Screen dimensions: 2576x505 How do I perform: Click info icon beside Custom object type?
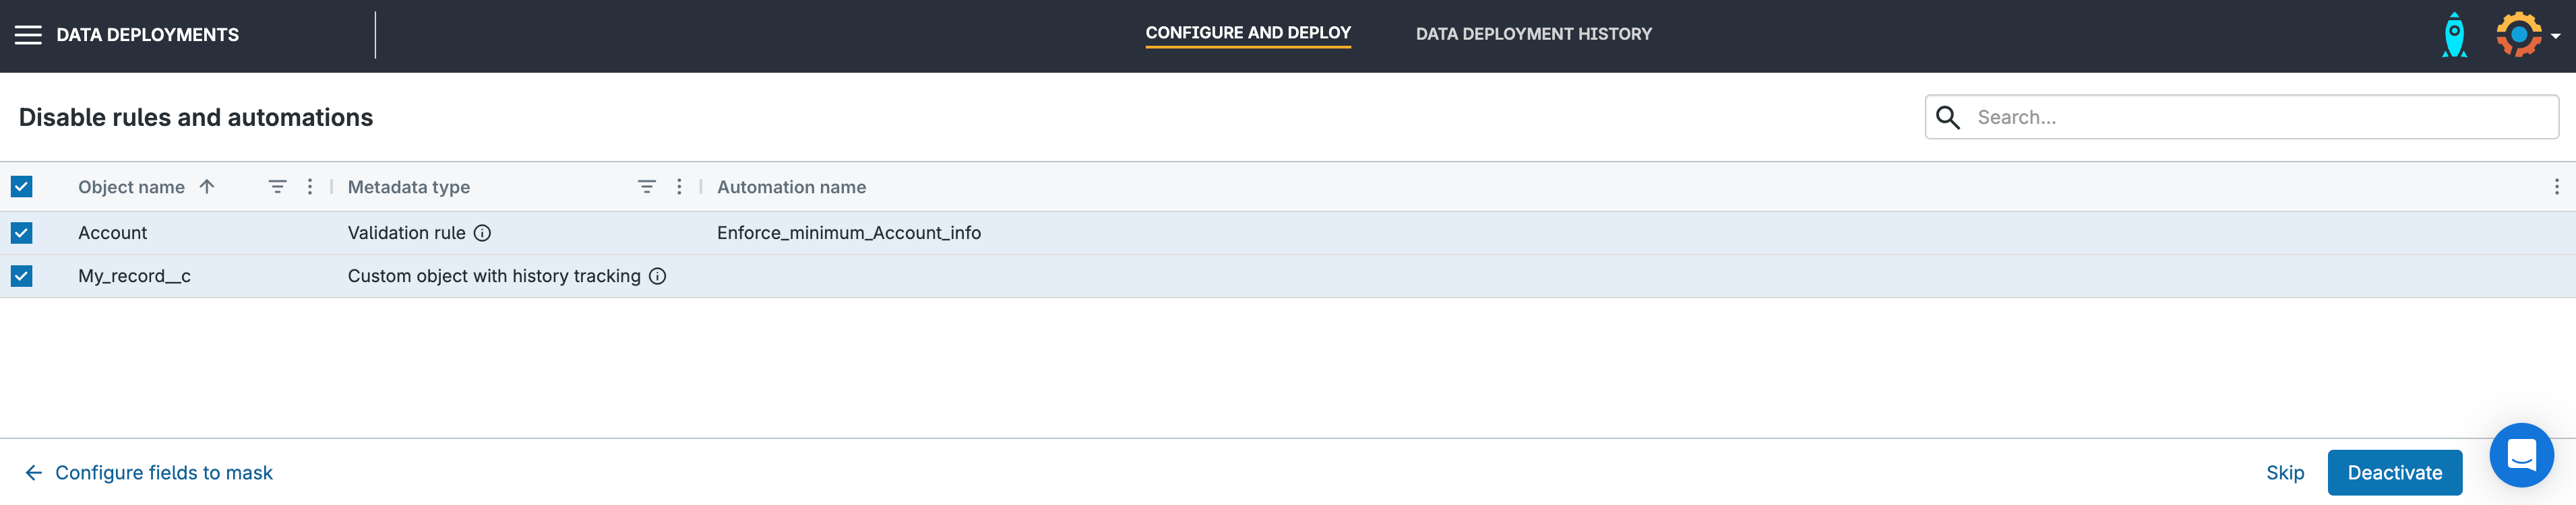pos(657,276)
